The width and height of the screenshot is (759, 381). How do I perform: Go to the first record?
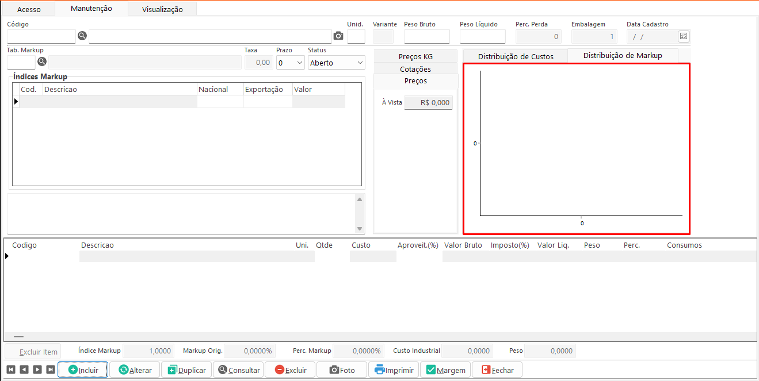[x=11, y=370]
